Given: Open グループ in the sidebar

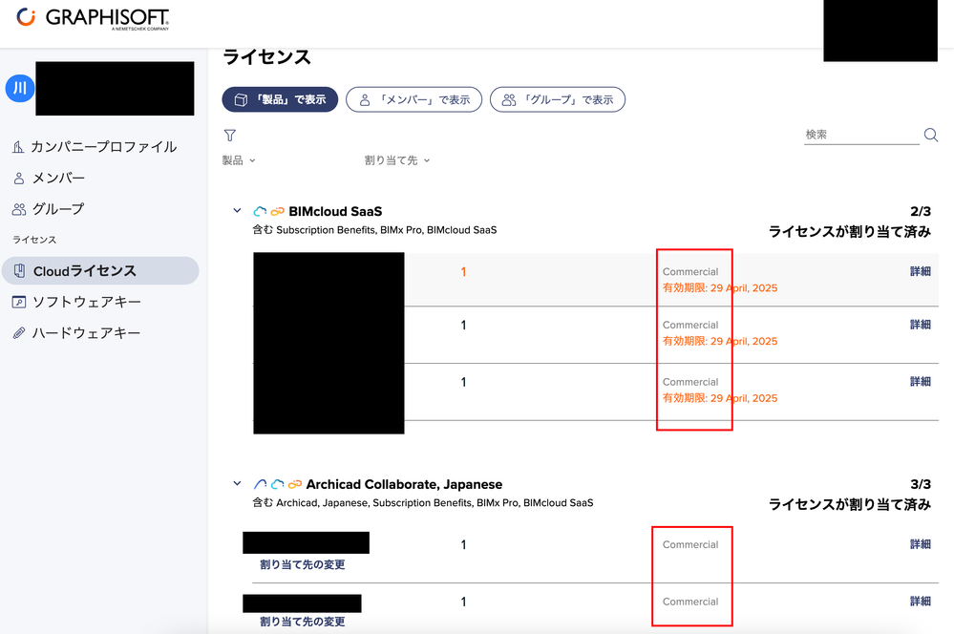Looking at the screenshot, I should (58, 209).
